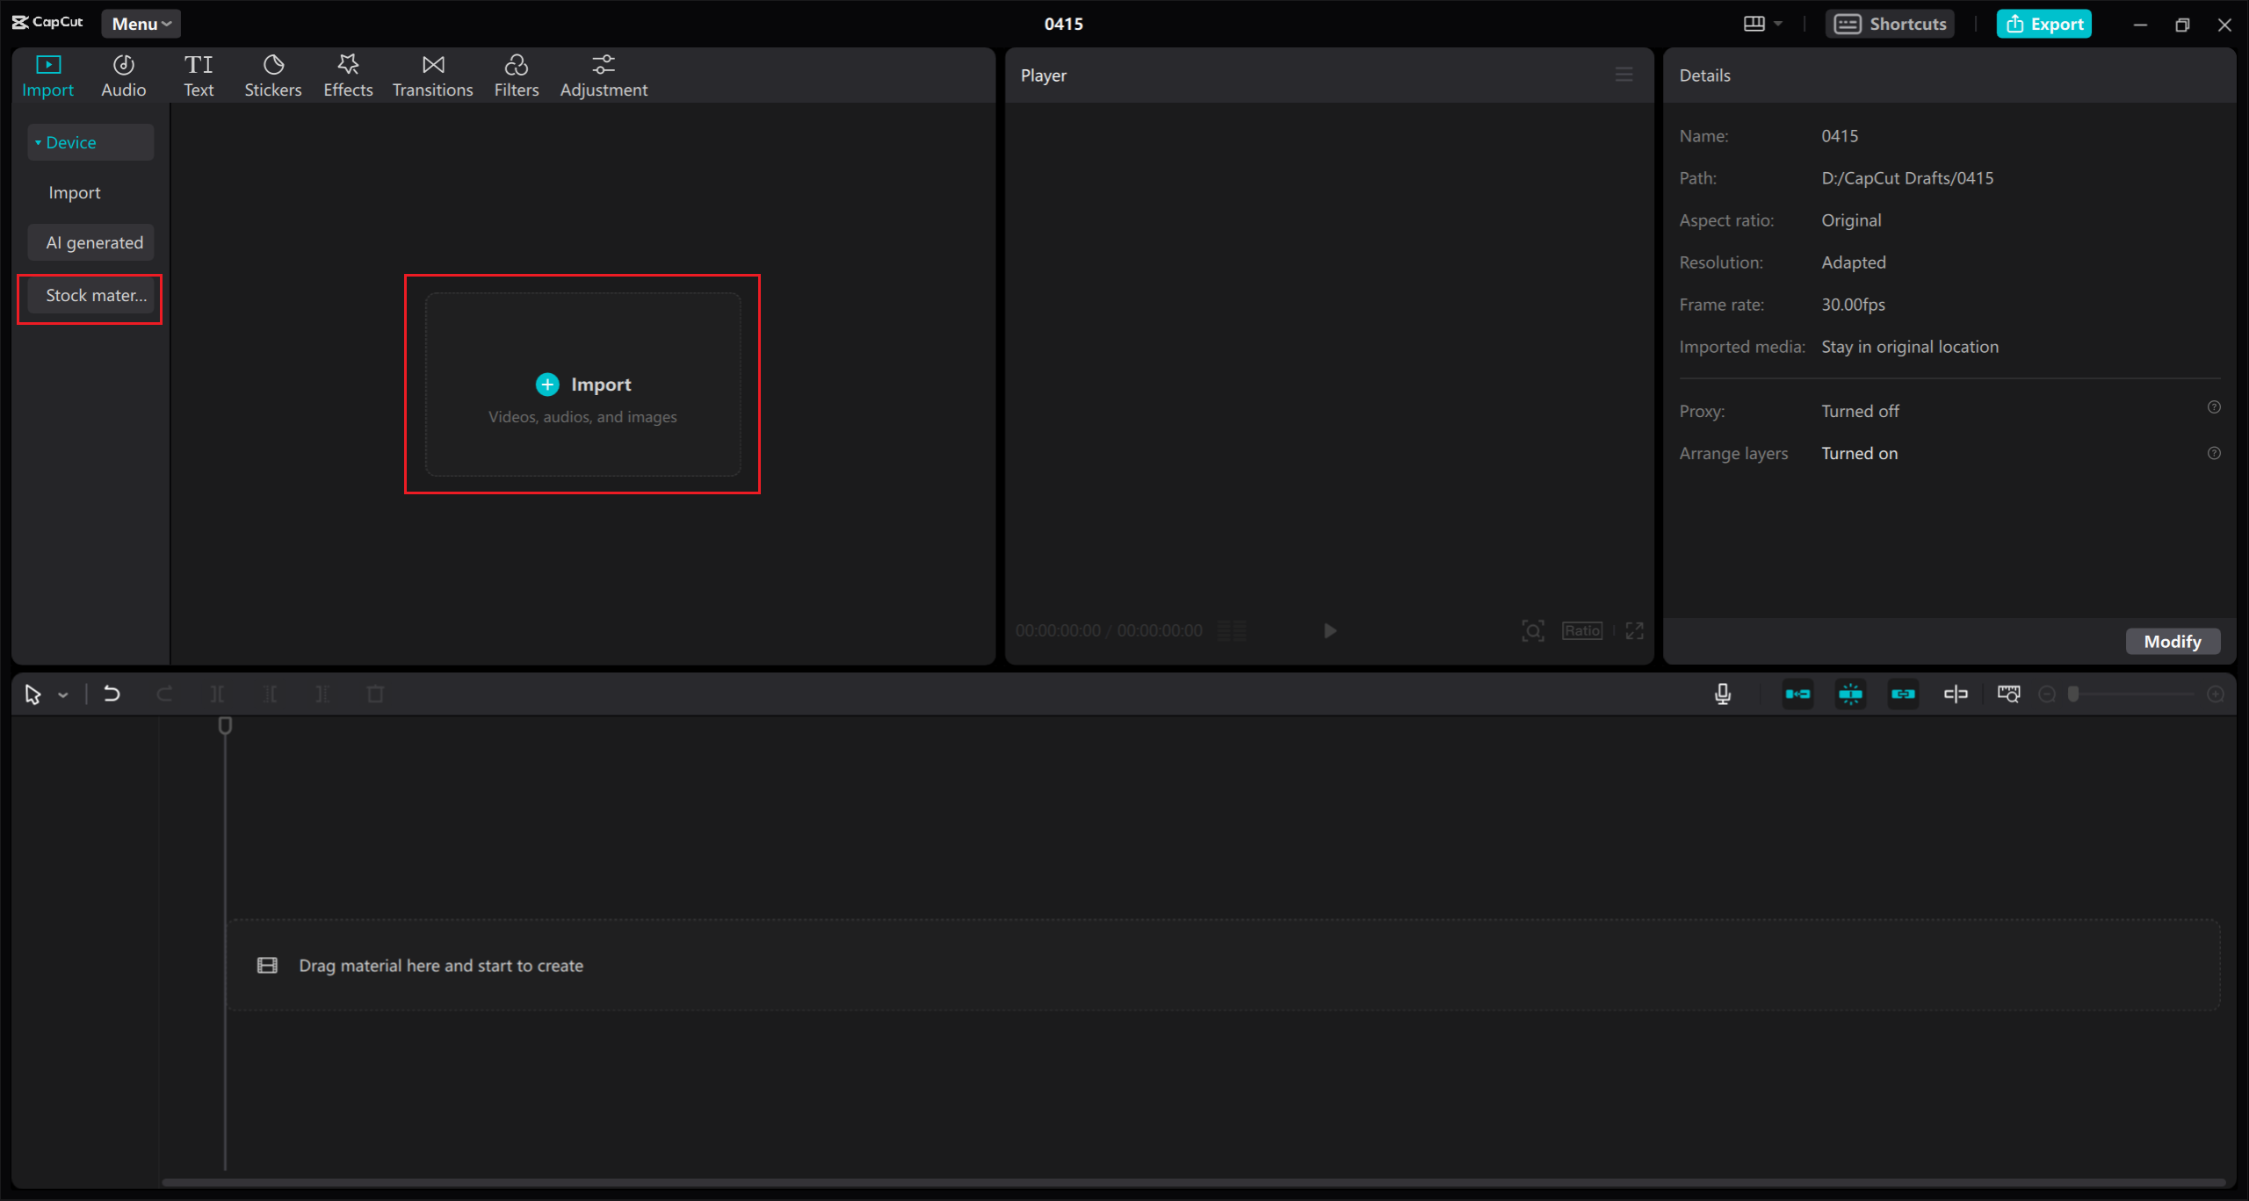Click Frame rate value 30.00fps
This screenshot has height=1201, width=2249.
[1853, 305]
